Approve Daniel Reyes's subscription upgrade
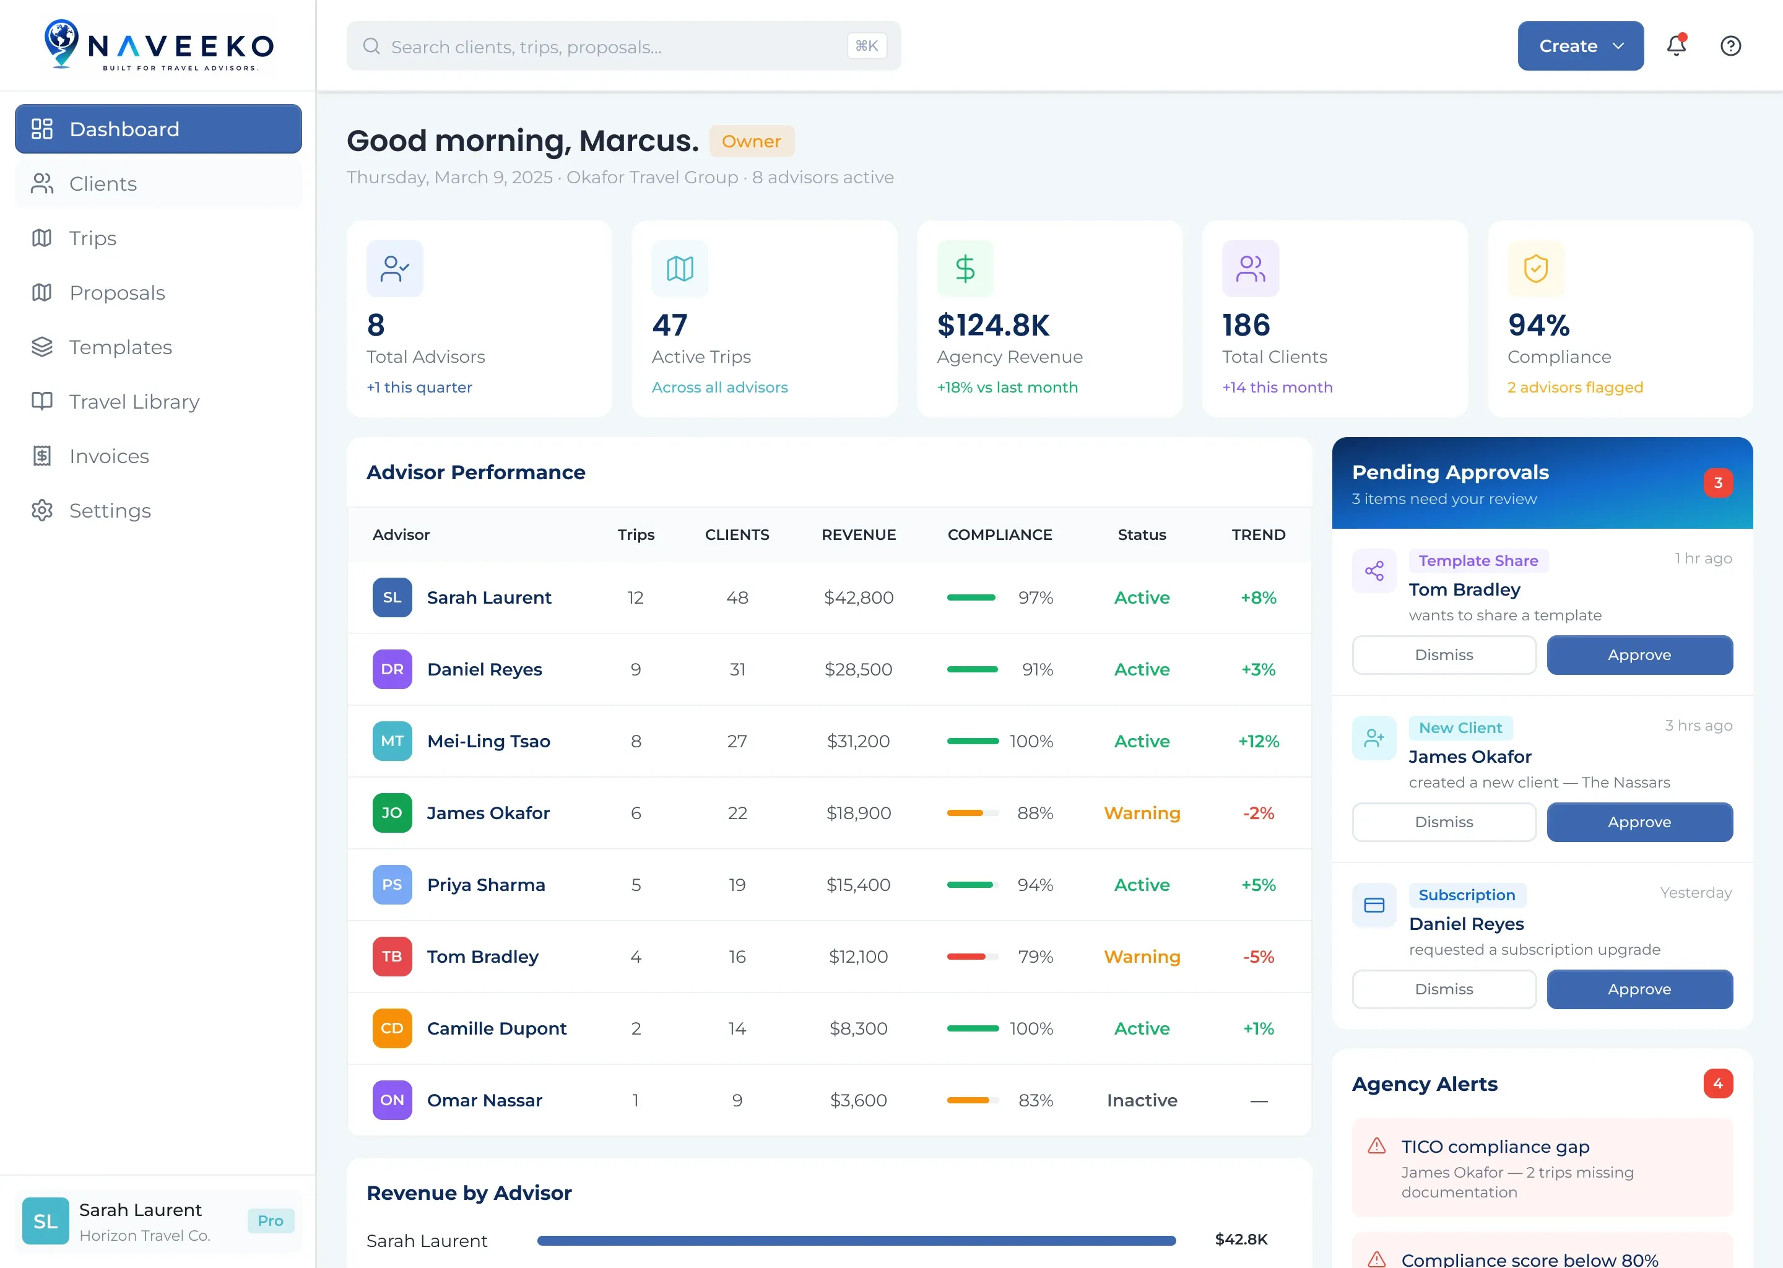The height and width of the screenshot is (1268, 1783). (x=1639, y=989)
